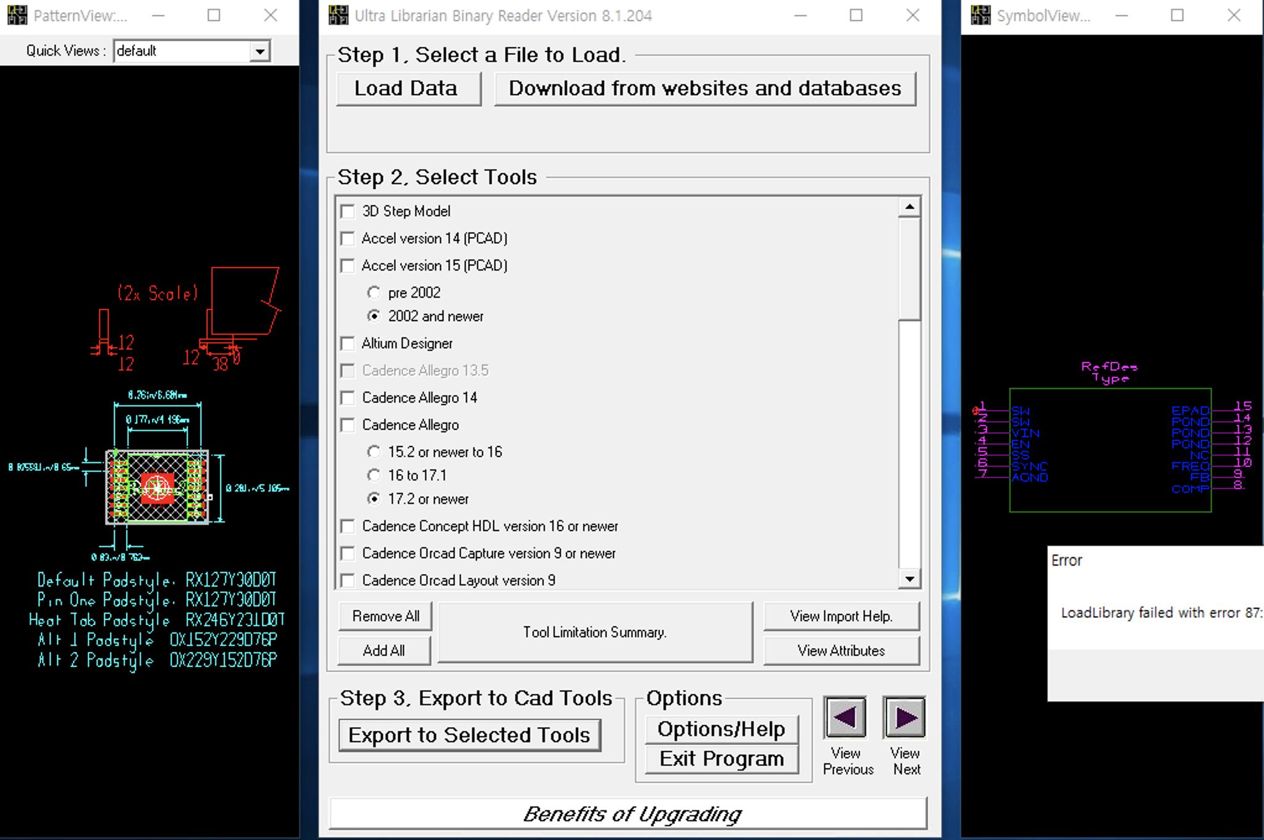The width and height of the screenshot is (1264, 840).
Task: Check Accel version 15 (PCAD)
Action: [348, 266]
